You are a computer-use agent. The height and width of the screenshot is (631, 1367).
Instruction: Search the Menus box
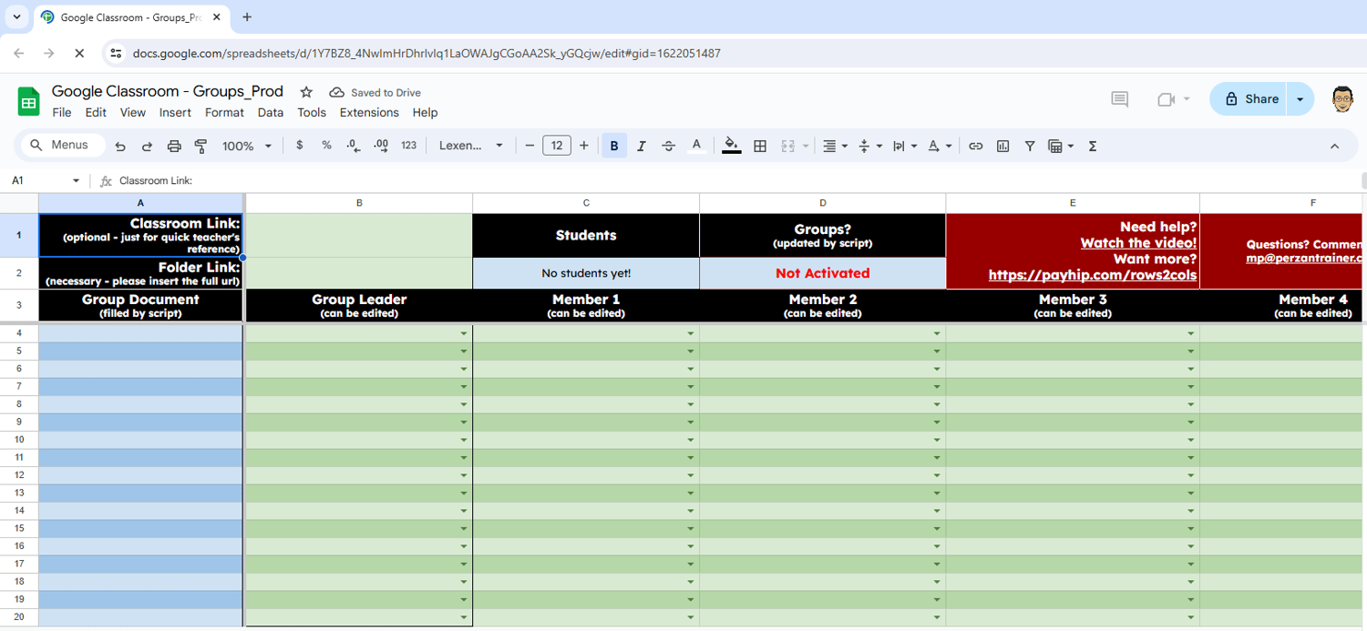pos(62,145)
